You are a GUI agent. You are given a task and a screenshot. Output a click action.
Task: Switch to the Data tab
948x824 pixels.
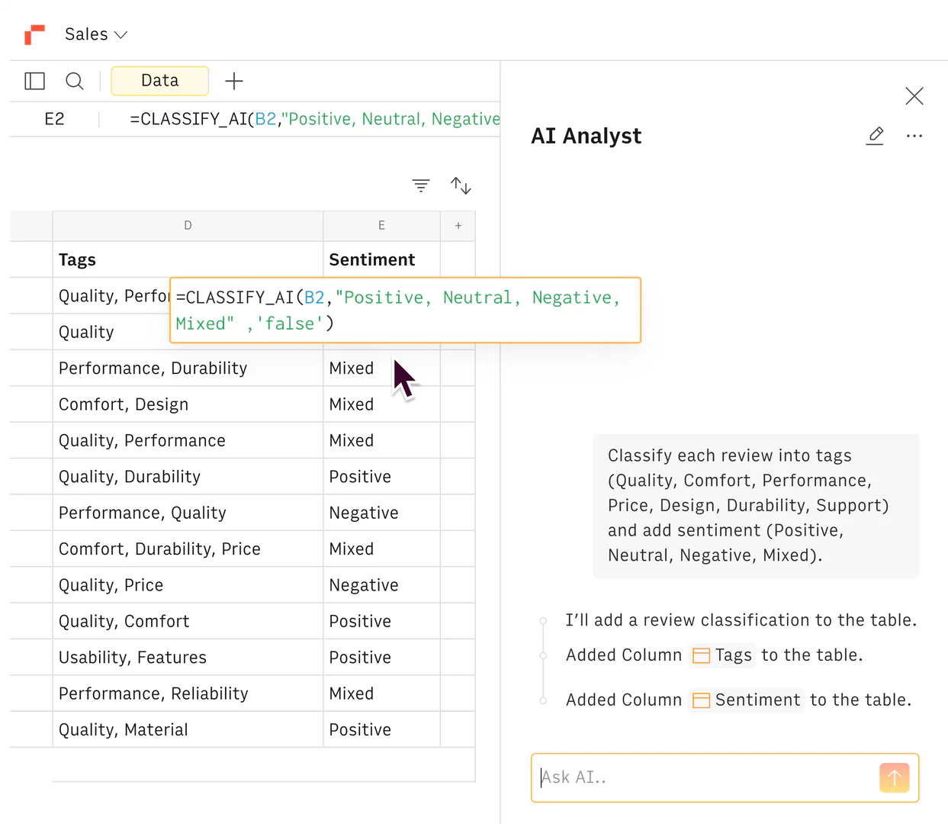click(159, 81)
